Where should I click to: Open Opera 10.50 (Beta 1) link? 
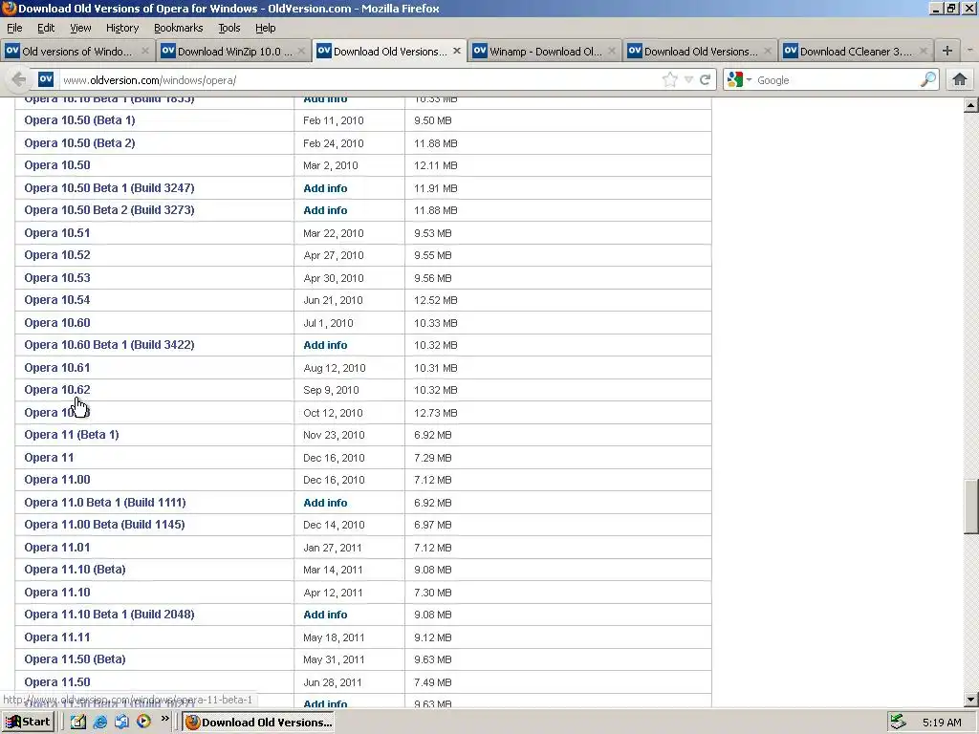point(80,120)
